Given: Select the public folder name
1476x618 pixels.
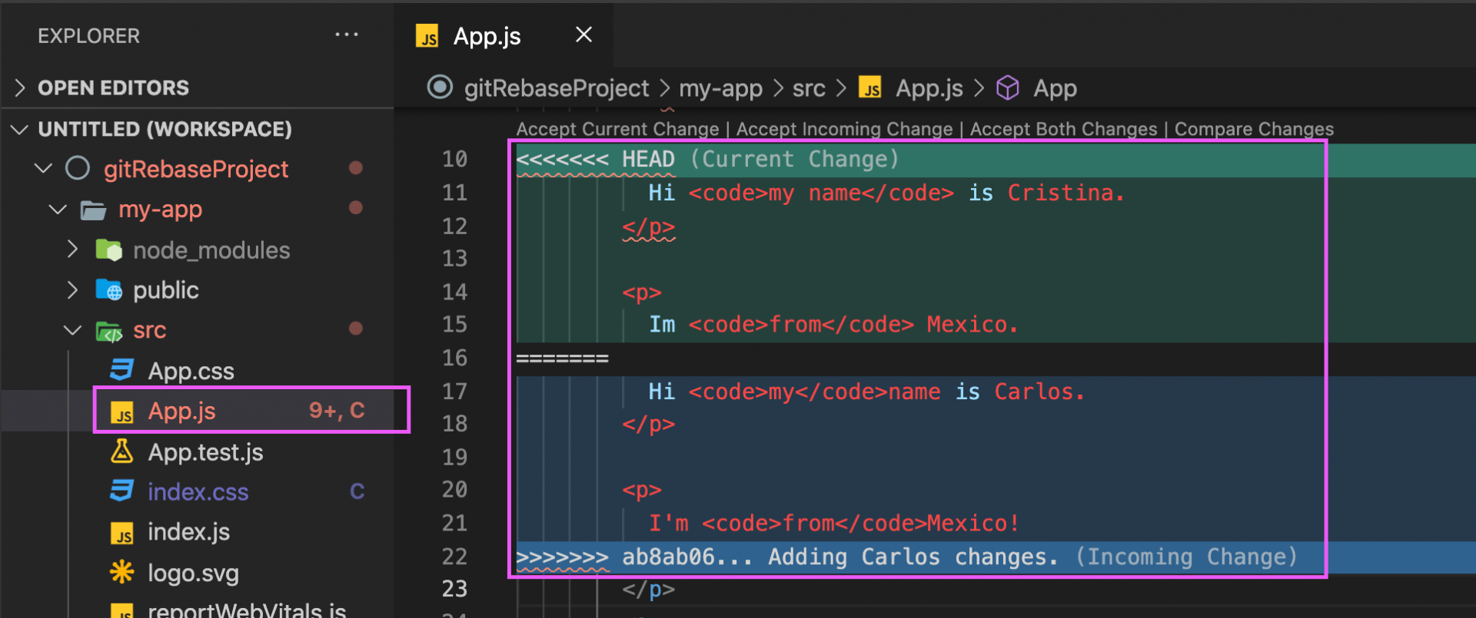Looking at the screenshot, I should 165,290.
